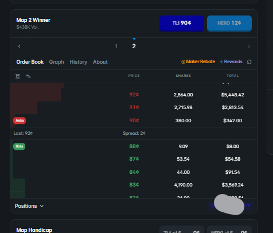273x233 pixels.
Task: Click the TOTAL column header
Action: 233,76
